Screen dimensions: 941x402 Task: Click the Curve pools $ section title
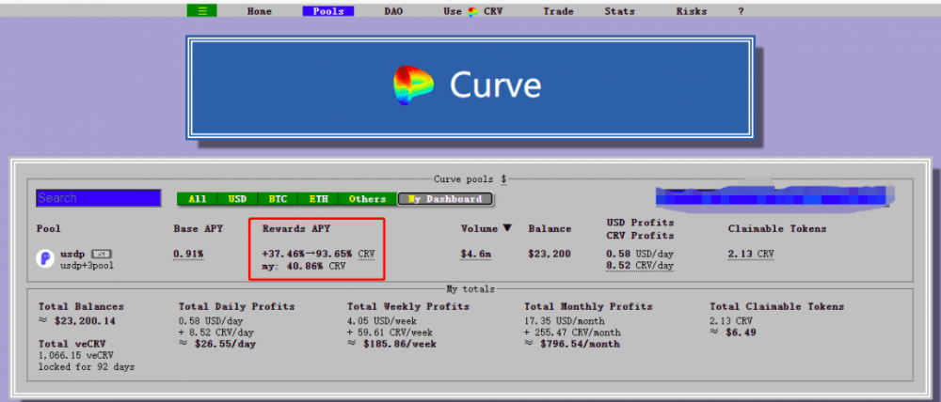[470, 179]
